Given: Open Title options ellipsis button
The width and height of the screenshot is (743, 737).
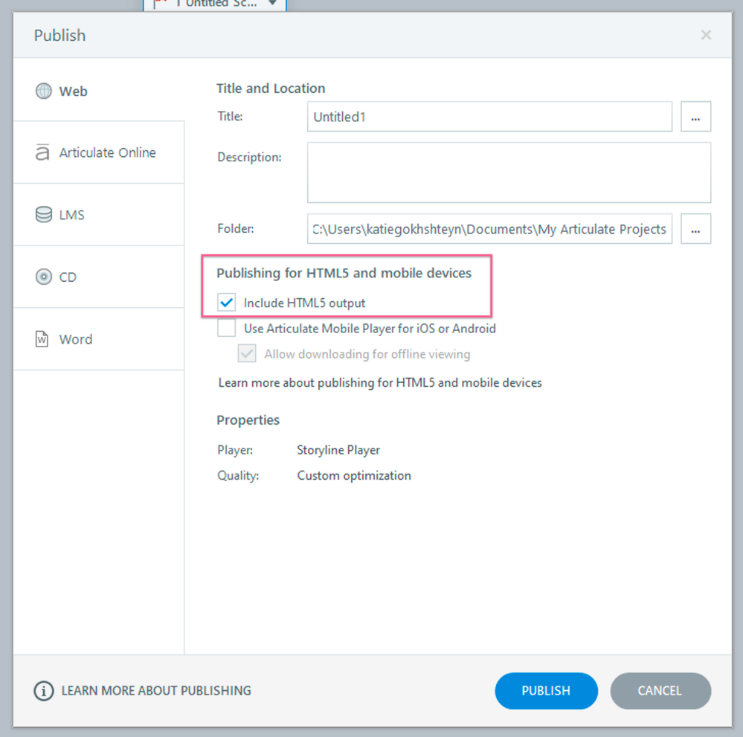Looking at the screenshot, I should point(695,117).
